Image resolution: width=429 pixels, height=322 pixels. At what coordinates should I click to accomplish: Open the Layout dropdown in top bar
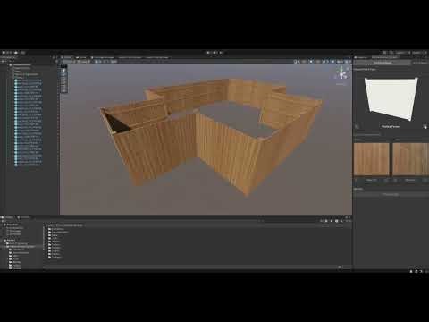tap(418, 53)
